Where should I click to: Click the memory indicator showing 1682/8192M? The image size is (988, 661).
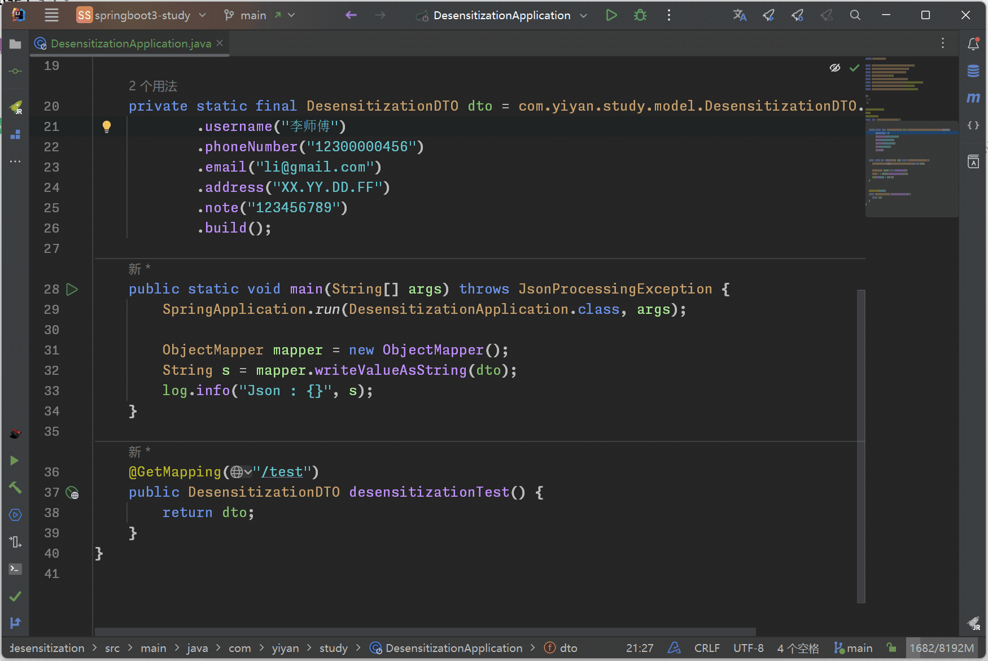943,648
